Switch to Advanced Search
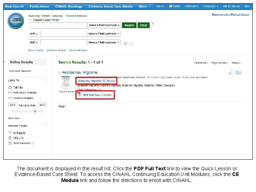256x192 pixels. pos(56,50)
